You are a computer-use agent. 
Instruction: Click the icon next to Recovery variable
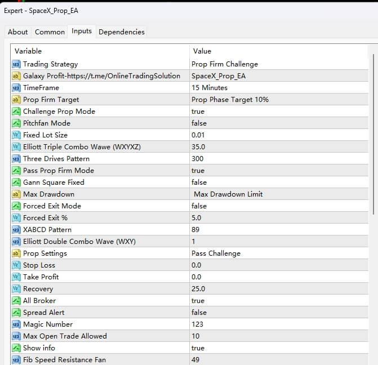(x=16, y=289)
